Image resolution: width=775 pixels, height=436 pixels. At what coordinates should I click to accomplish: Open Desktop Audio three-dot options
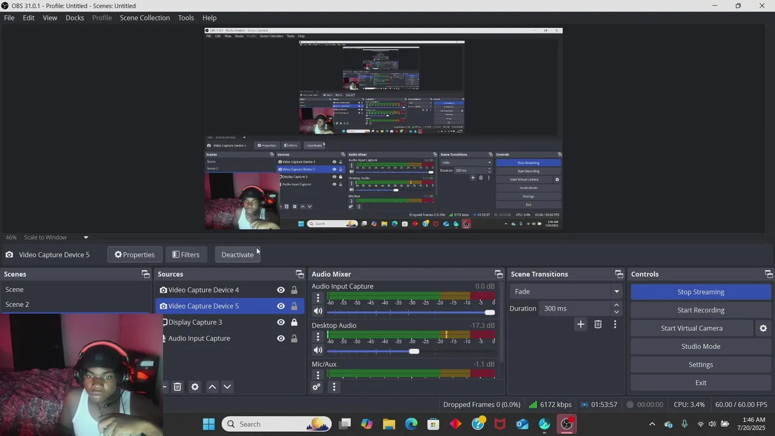pyautogui.click(x=318, y=337)
